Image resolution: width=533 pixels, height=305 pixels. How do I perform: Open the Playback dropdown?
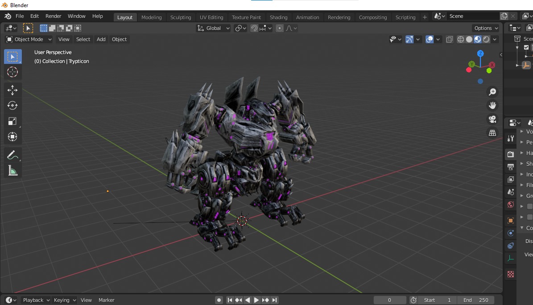pos(36,300)
